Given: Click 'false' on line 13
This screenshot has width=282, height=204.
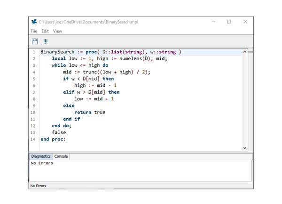Looking at the screenshot, I should coord(59,132).
